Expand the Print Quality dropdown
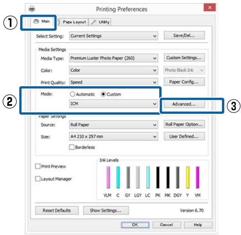 click(113, 82)
